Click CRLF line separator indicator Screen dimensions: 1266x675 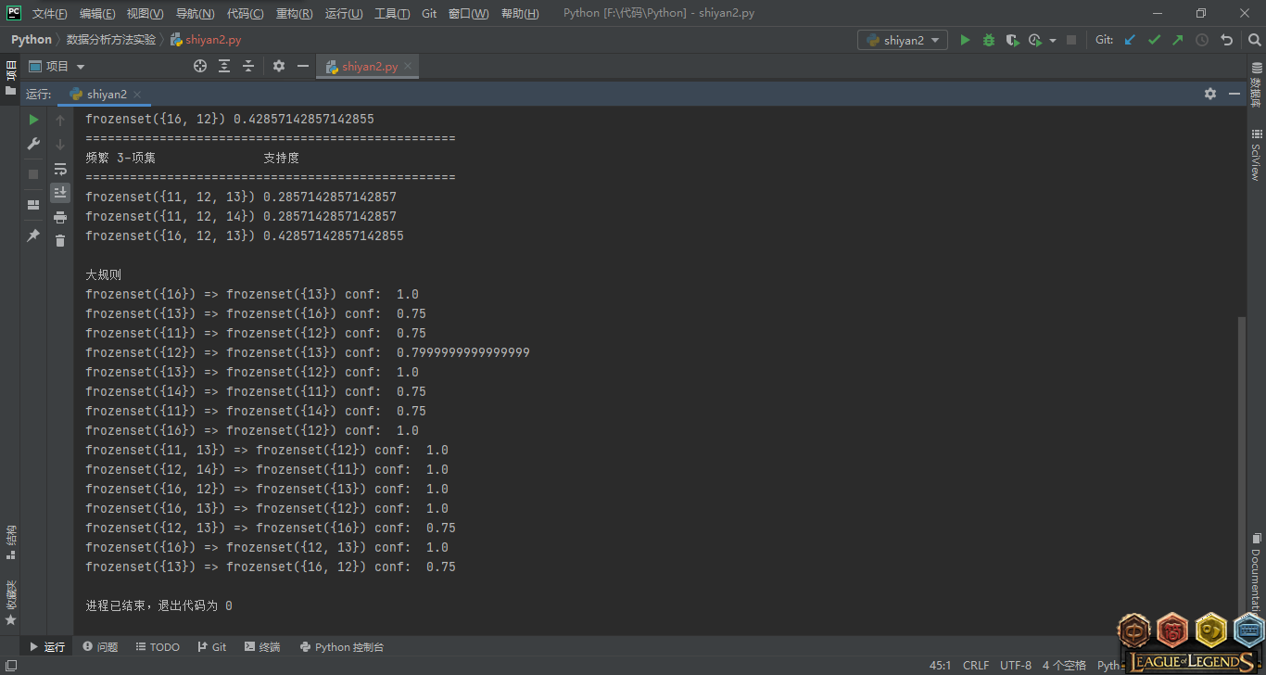[x=976, y=665]
